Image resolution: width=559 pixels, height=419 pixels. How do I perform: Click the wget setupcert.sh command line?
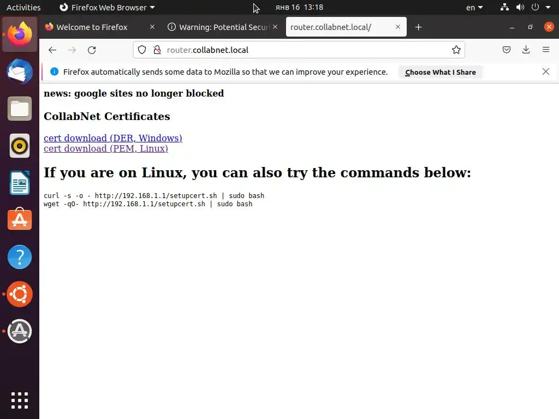click(148, 204)
